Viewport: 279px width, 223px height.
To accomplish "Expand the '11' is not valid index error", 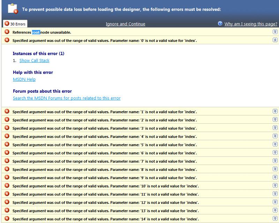I will 275,193.
